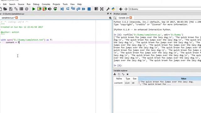Click the 'Created on Sun Nov 12' line
Viewport: 201px width, 113px height.
[22, 27]
